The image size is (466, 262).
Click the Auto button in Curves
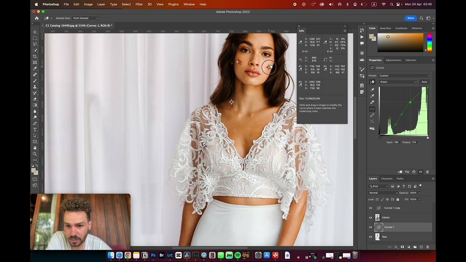click(x=424, y=82)
